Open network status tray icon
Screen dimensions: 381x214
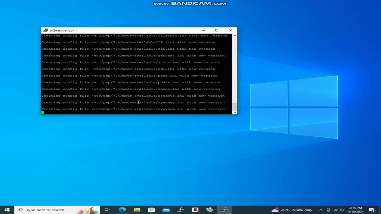click(x=336, y=210)
